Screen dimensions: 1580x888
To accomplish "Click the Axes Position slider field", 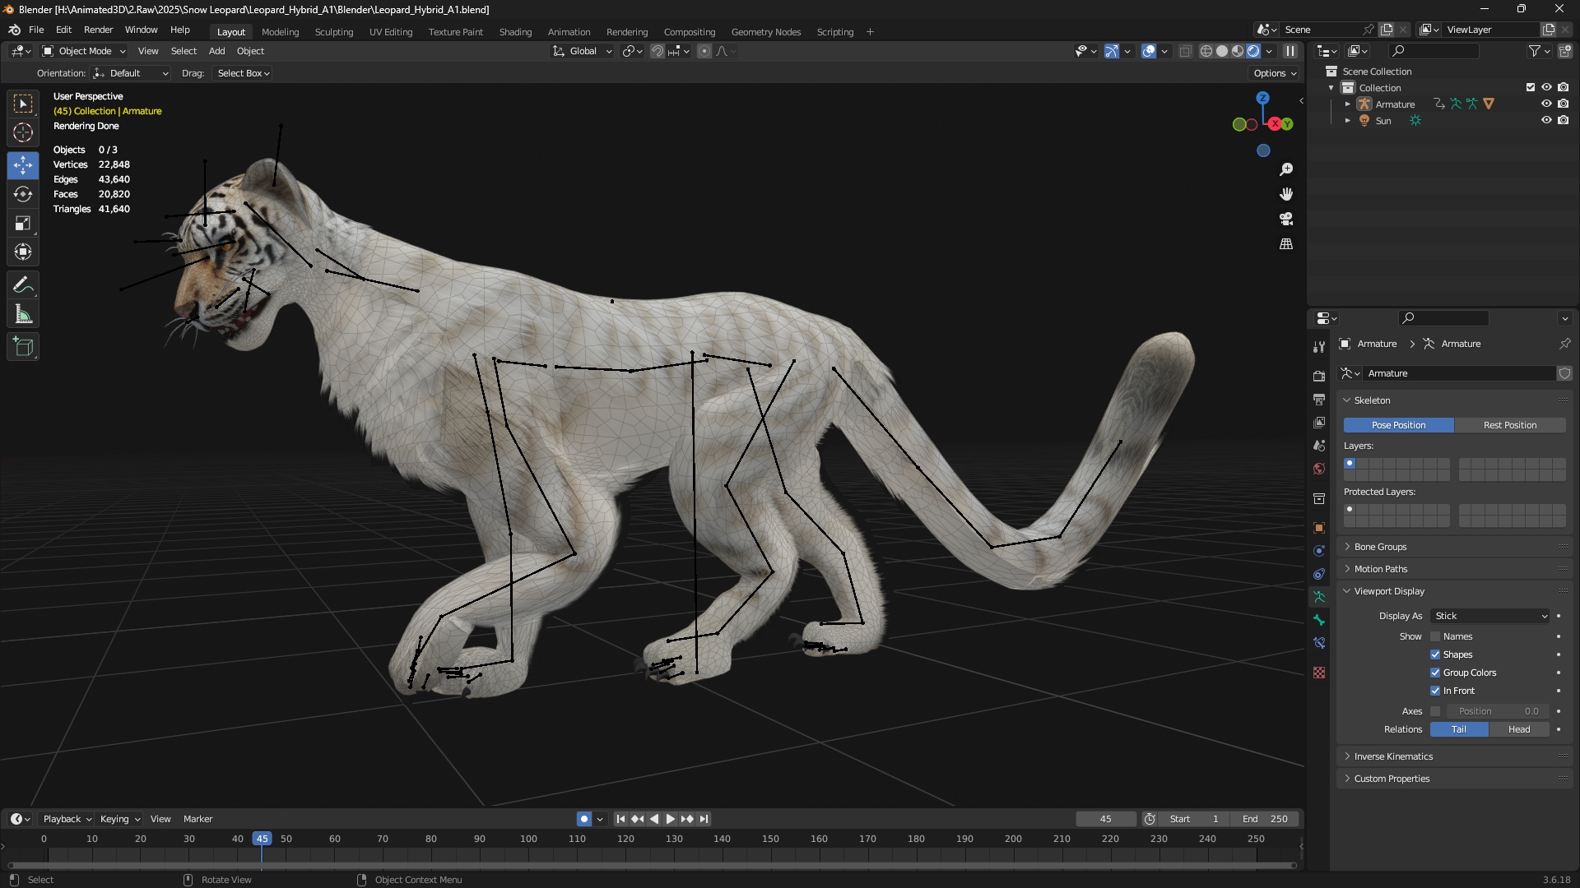I will pos(1497,711).
